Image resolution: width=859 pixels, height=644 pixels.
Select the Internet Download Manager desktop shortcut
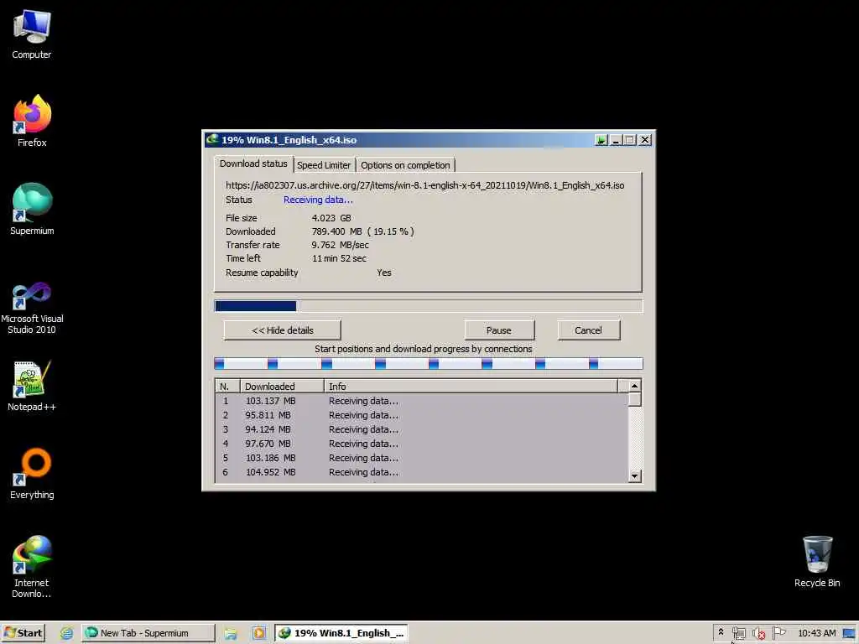click(x=32, y=567)
